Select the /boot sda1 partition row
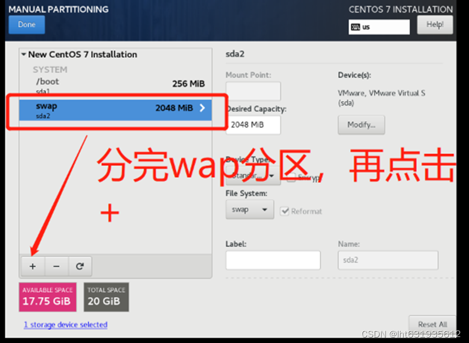Viewport: 469px width, 343px height. point(115,85)
